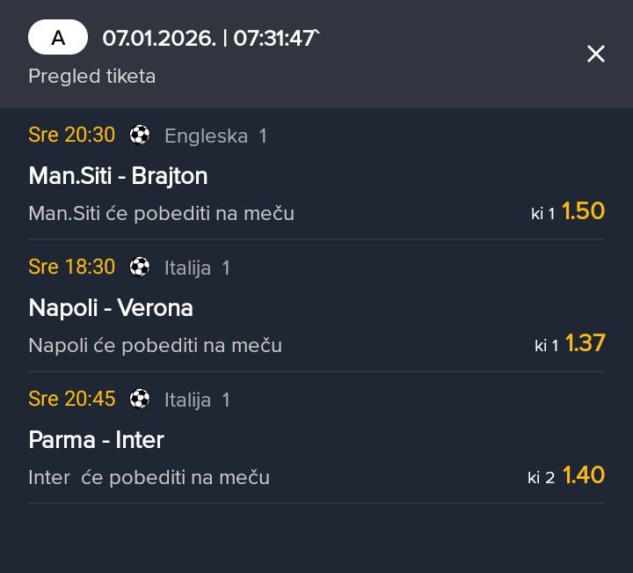The height and width of the screenshot is (573, 633).
Task: Select the Engleska 1 league label
Action: pos(215,136)
